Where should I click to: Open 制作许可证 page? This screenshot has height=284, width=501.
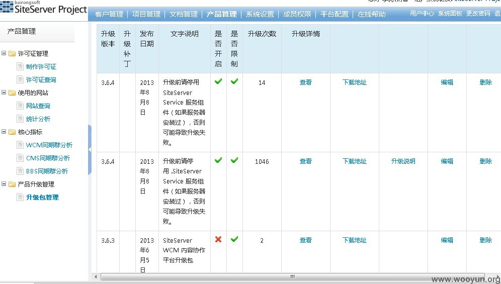click(41, 66)
